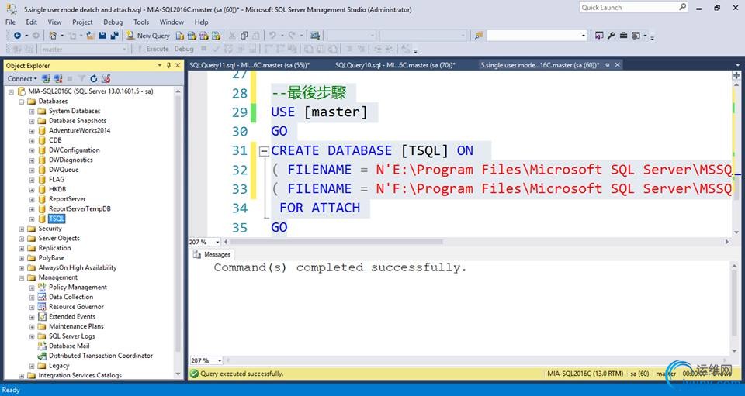
Task: Select the AlwaysOn High Availability folder
Action: [78, 267]
